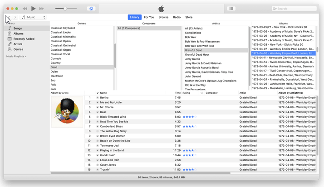Check The Yellow Dog Story checkbox
The width and height of the screenshot is (324, 187).
pos(98,131)
